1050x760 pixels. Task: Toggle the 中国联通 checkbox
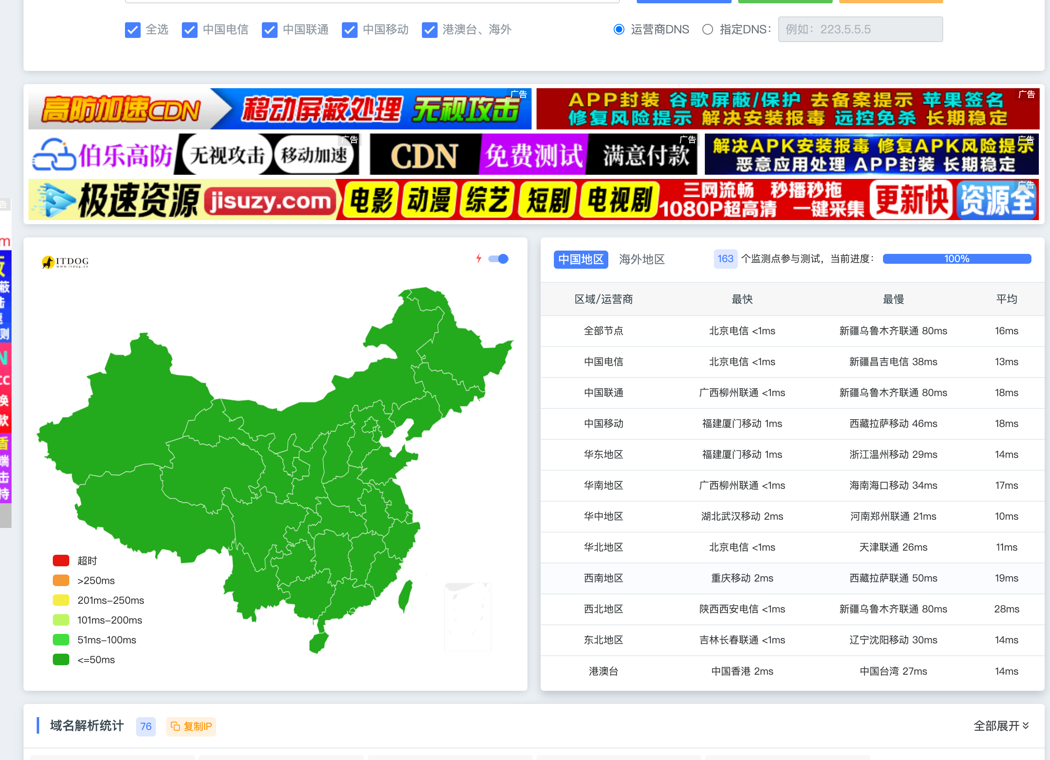[x=269, y=30]
